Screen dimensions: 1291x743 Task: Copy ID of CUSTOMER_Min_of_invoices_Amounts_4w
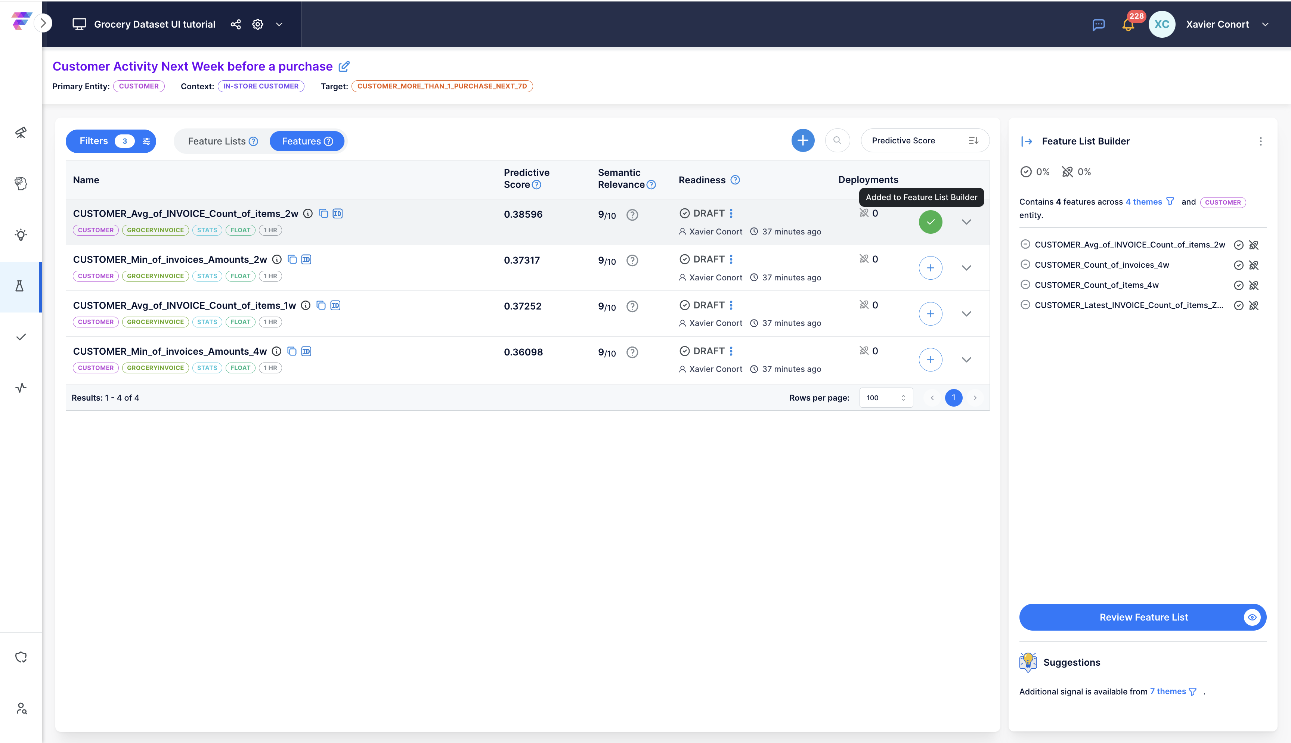(306, 351)
